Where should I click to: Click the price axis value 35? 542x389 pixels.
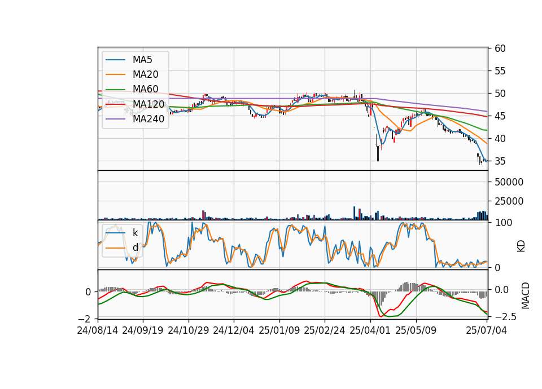[500, 161]
